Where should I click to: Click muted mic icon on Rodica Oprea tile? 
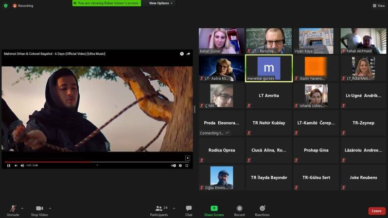(202, 160)
